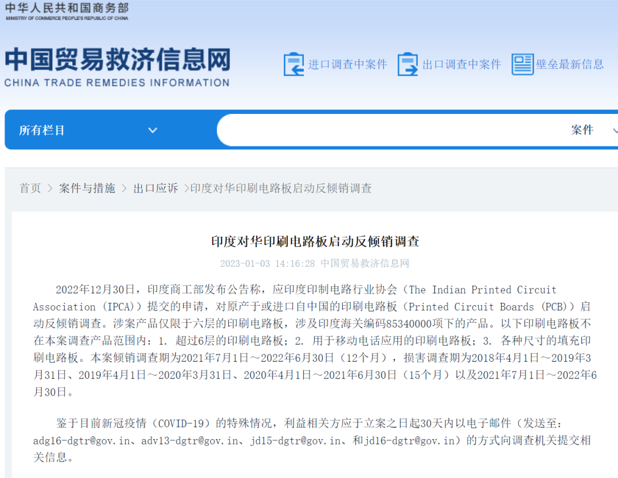618x478 pixels.
Task: Click the customs code 85340000 in article
Action: 409,324
